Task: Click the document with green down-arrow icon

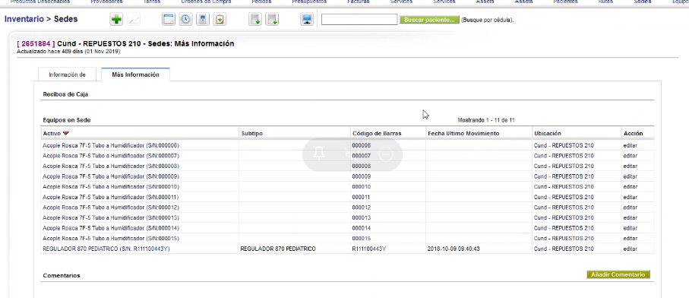Action: click(254, 19)
